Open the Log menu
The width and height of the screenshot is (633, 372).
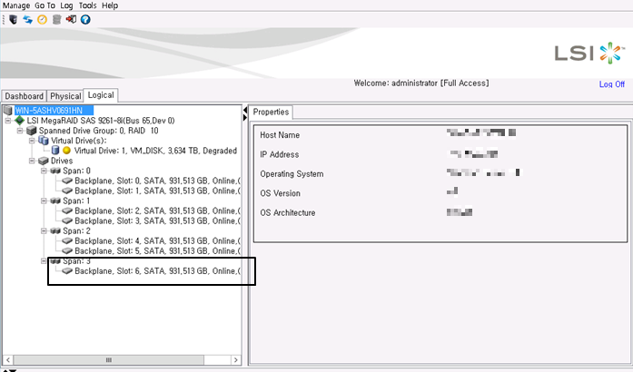[x=66, y=5]
